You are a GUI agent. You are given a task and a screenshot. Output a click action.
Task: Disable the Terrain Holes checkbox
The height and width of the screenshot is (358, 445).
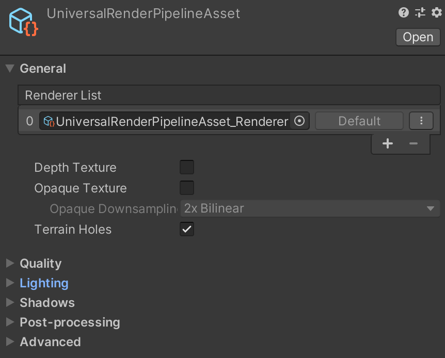(x=187, y=229)
